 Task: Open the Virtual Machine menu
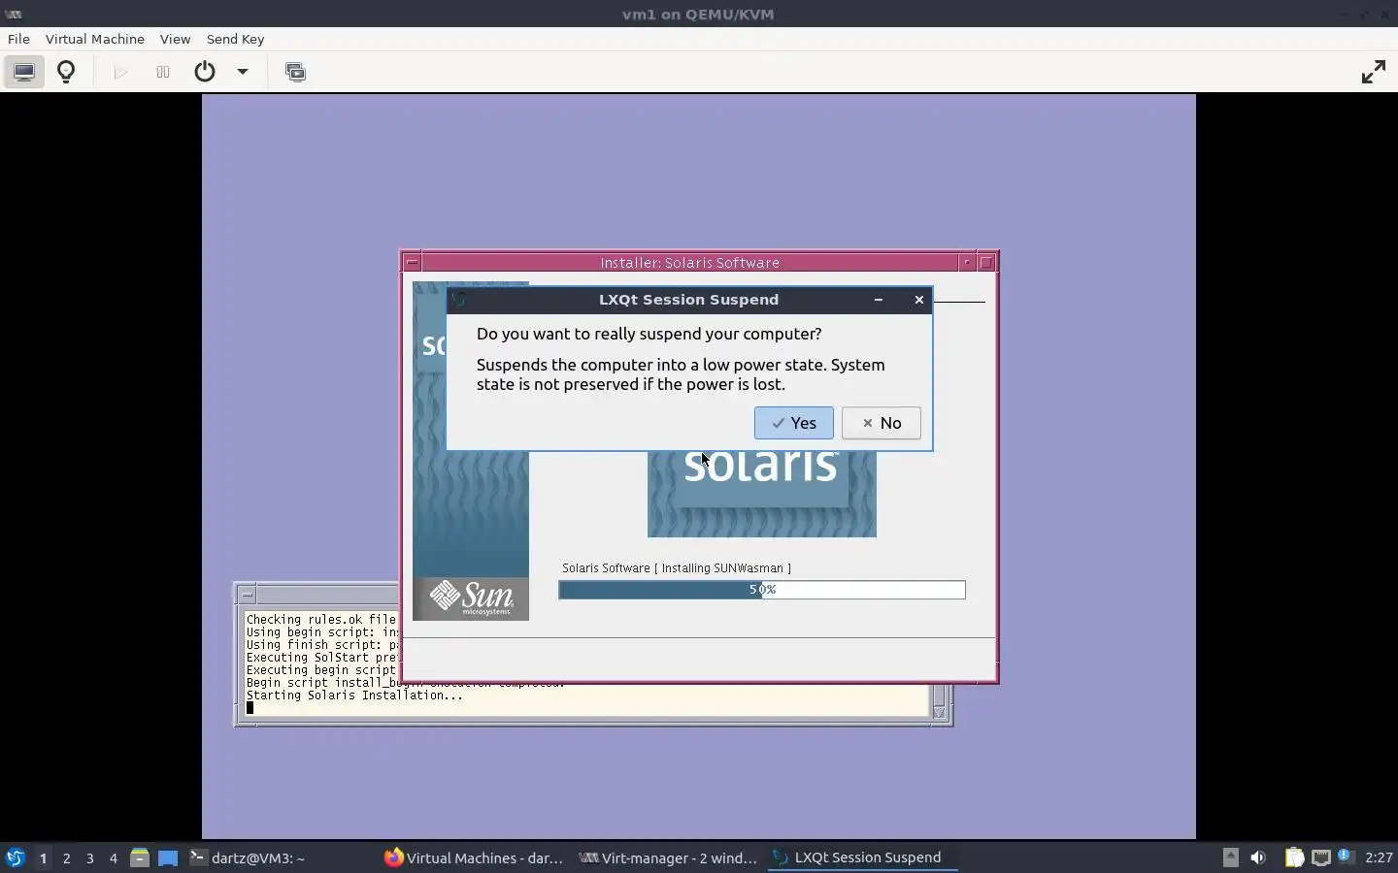click(x=95, y=39)
